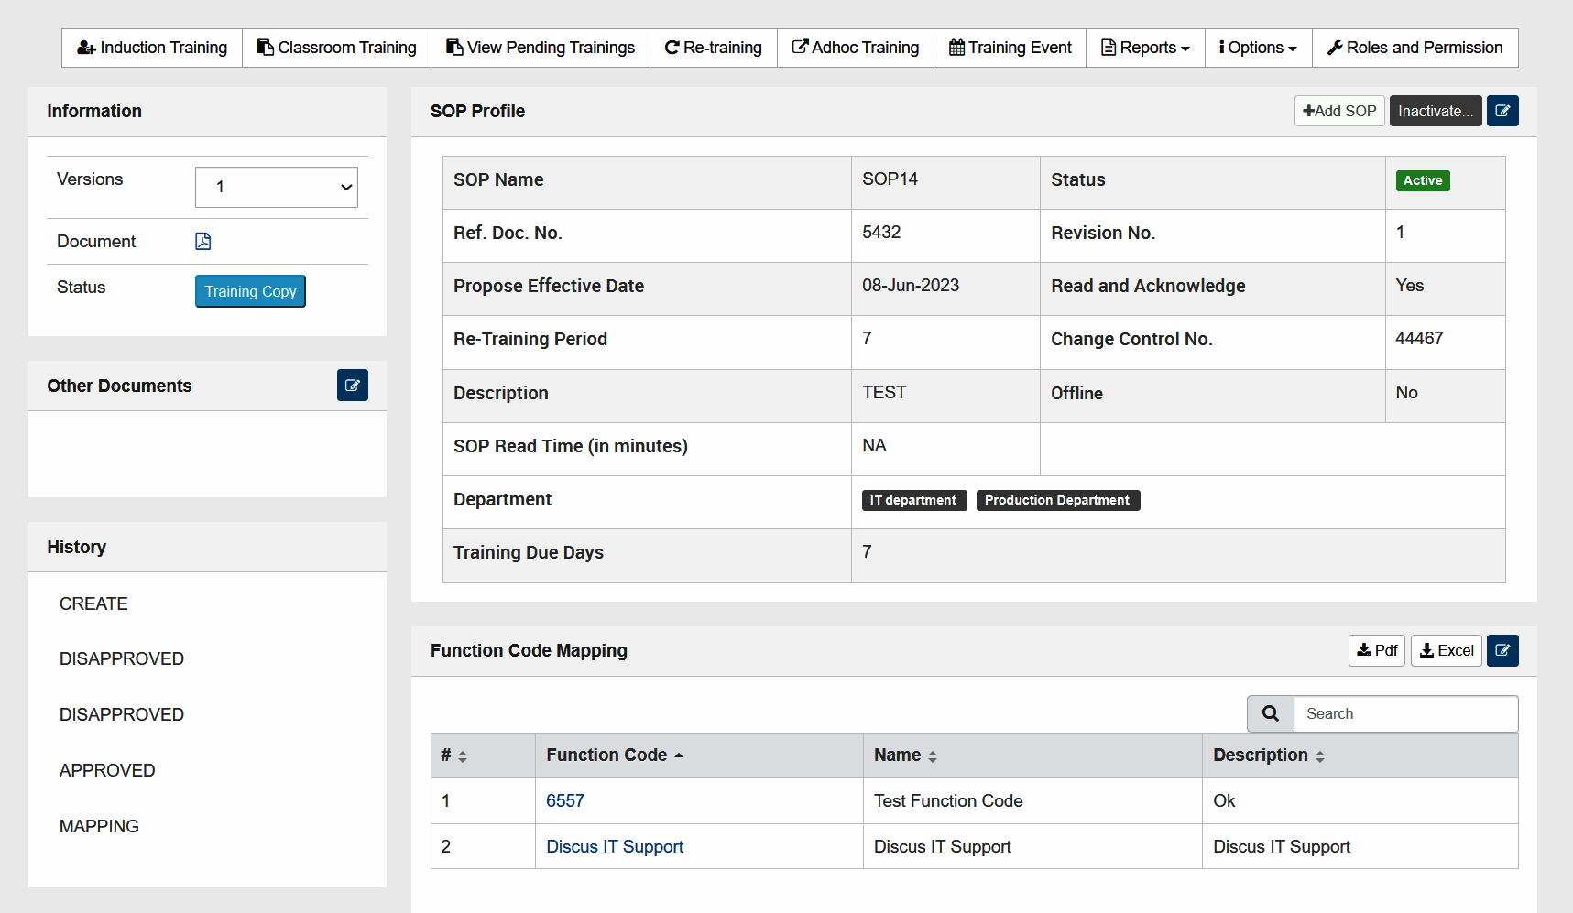This screenshot has height=913, width=1573.
Task: Edit the Other Documents section
Action: click(352, 385)
